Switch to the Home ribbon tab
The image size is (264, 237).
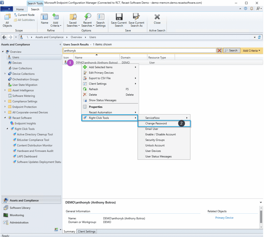pyautogui.click(x=20, y=10)
